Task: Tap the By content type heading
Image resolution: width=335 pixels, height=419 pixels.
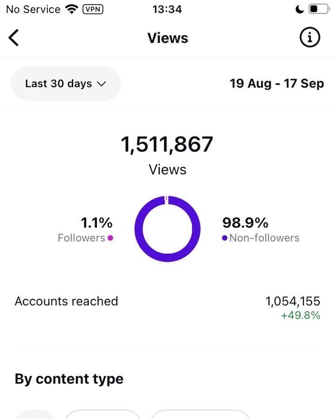Action: (69, 379)
